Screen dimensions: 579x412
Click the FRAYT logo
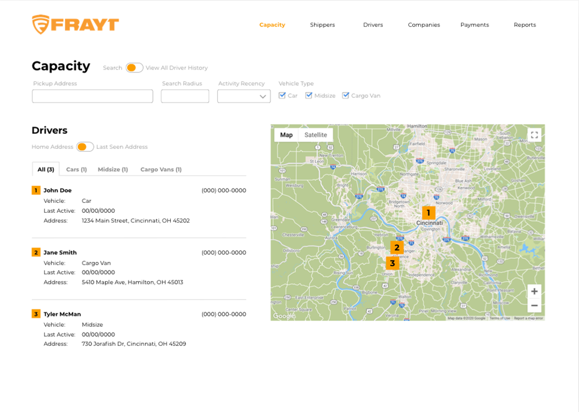pyautogui.click(x=75, y=24)
